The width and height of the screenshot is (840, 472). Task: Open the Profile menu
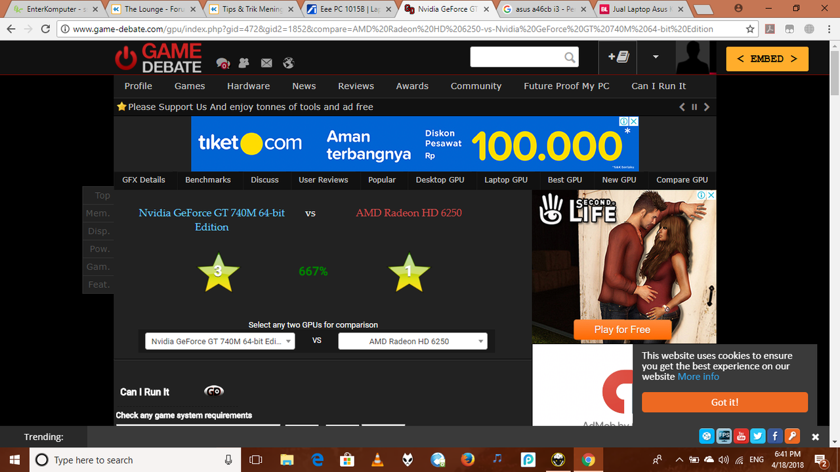pos(138,86)
